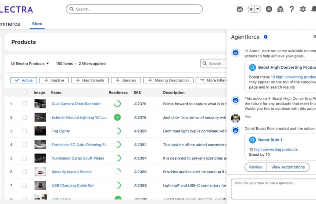Open the favorites star icon
The image size is (316, 204).
coord(251,9)
